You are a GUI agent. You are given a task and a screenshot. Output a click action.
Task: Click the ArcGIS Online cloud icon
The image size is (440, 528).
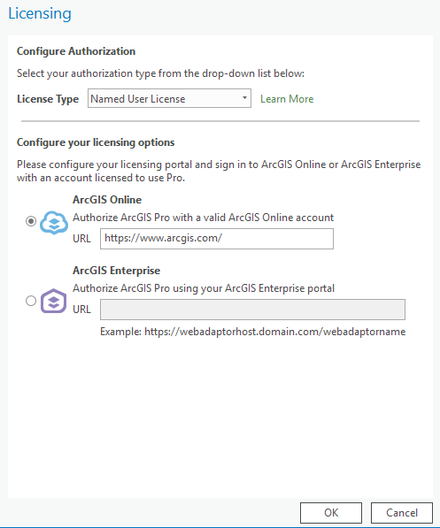[x=54, y=223]
